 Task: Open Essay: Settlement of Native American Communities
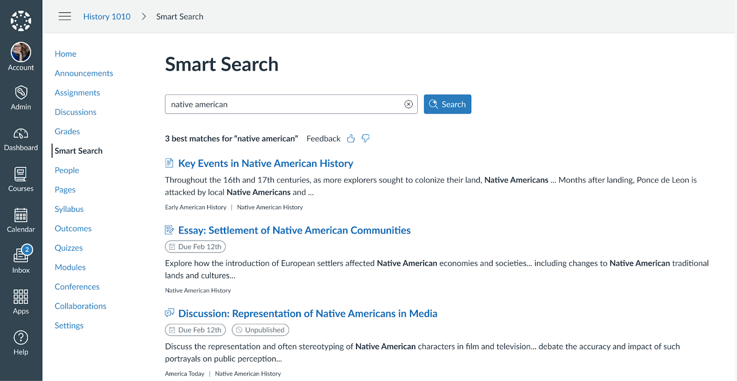coord(294,230)
